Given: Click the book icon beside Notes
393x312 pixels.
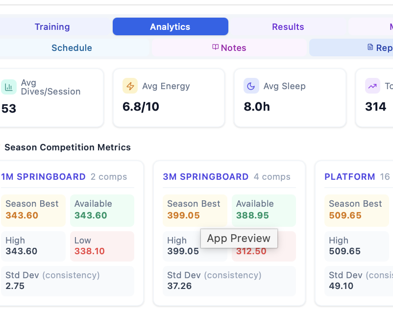Looking at the screenshot, I should (x=215, y=47).
